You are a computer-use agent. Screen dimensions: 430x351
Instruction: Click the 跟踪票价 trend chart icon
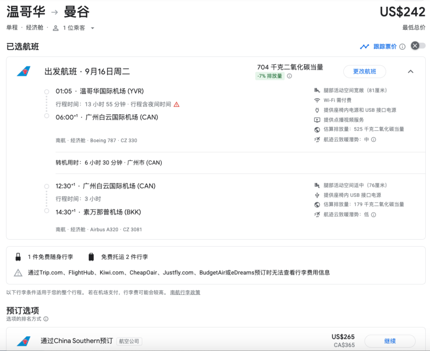pos(364,47)
